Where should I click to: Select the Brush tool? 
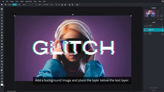[x=2, y=53]
